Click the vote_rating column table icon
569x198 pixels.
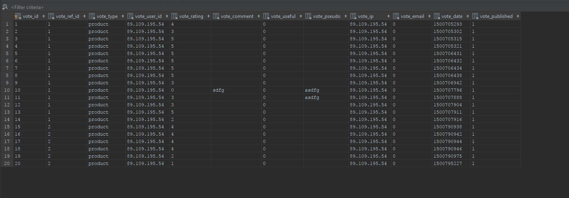174,16
